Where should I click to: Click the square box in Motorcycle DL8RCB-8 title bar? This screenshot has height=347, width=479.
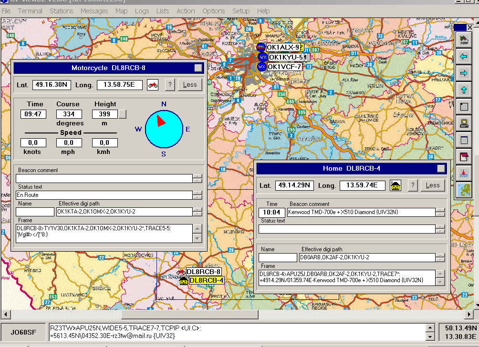click(x=198, y=68)
